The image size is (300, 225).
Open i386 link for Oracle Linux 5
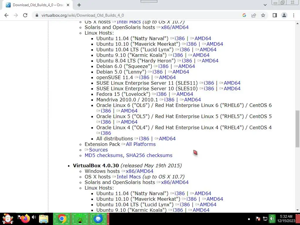click(106, 122)
